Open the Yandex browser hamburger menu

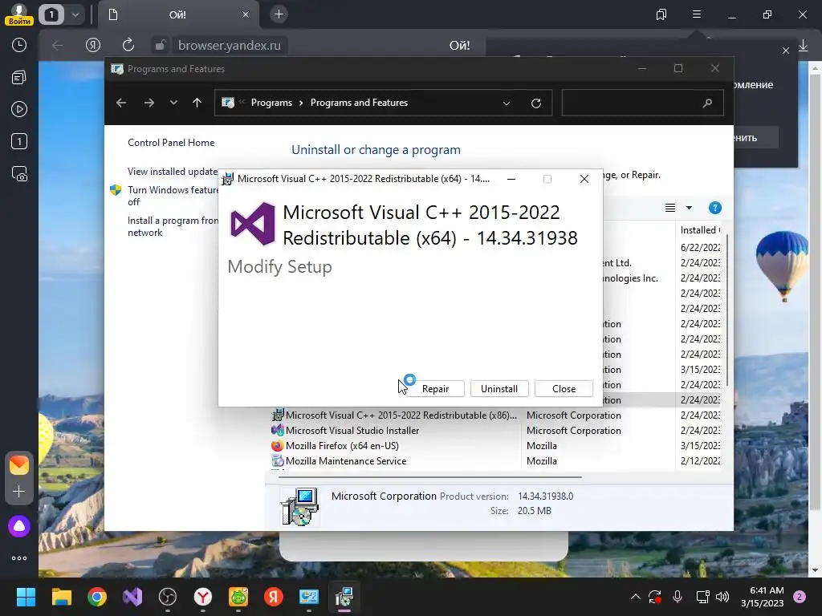(x=697, y=14)
